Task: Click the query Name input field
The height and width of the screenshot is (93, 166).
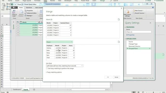Action: [x=139, y=32]
